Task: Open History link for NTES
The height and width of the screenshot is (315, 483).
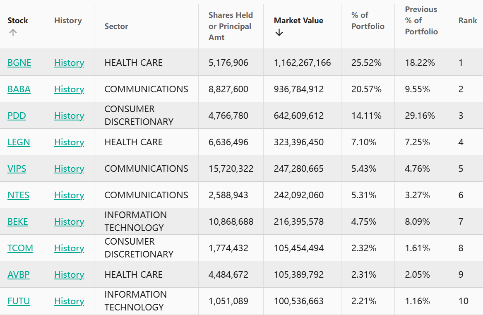Action: pyautogui.click(x=69, y=195)
